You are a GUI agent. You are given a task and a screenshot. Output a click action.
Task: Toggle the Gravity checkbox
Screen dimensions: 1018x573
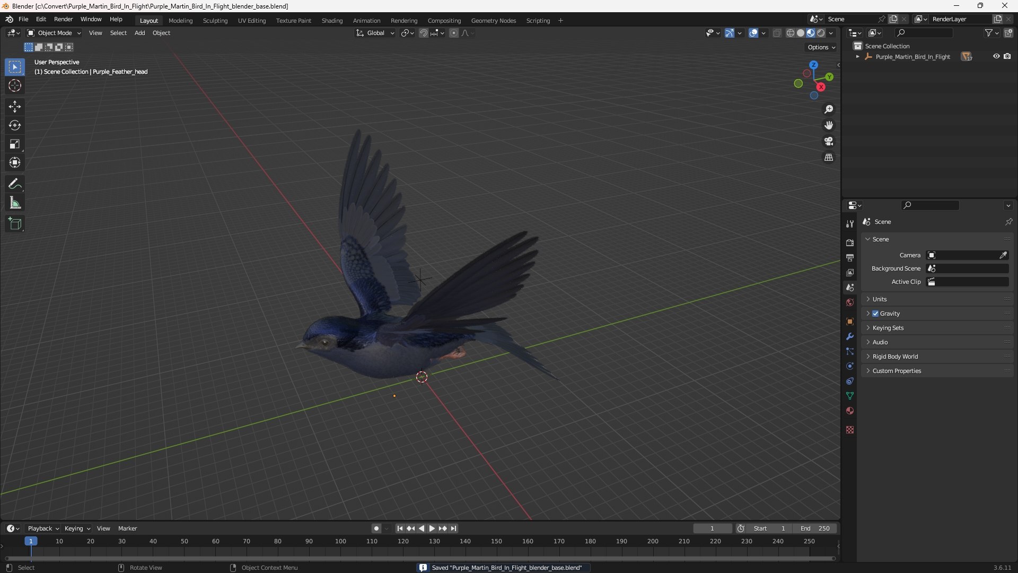click(x=875, y=314)
